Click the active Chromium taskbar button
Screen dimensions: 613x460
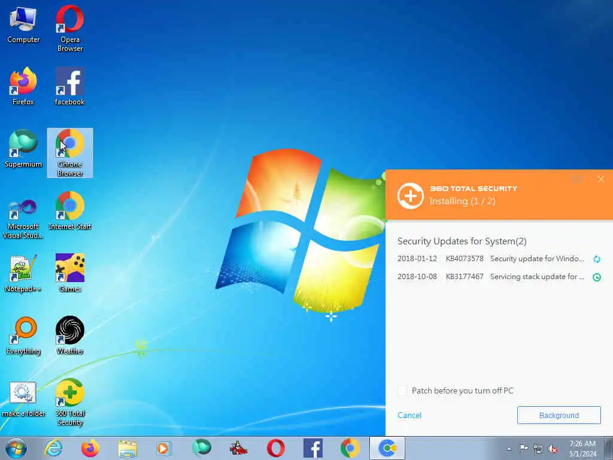[x=387, y=448]
